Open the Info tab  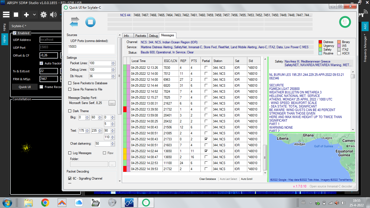[x=128, y=35]
